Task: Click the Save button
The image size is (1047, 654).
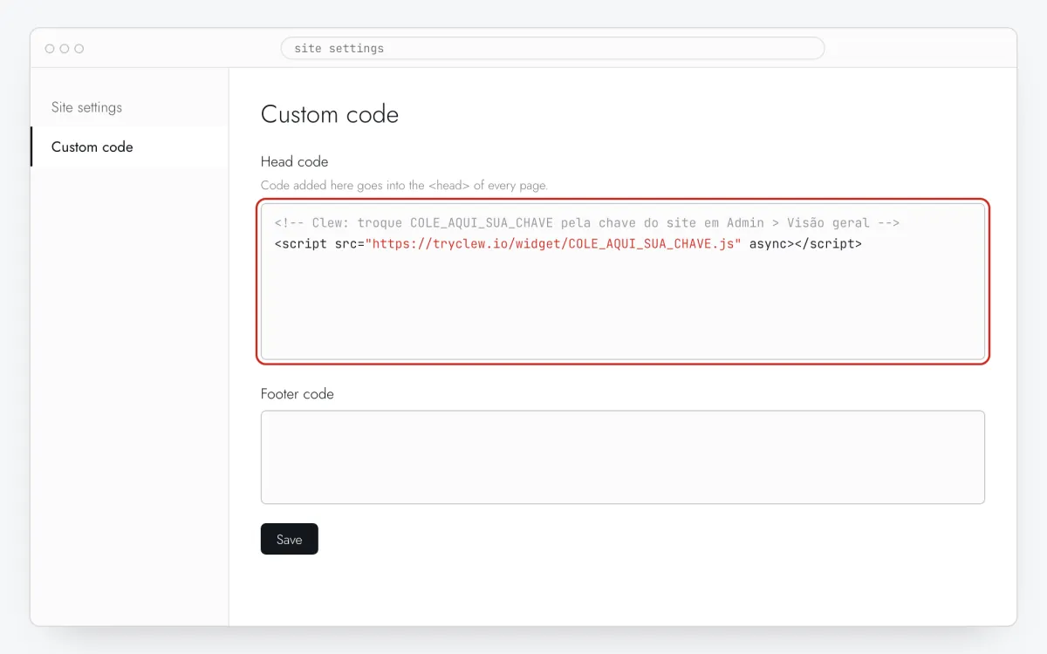Action: (289, 539)
